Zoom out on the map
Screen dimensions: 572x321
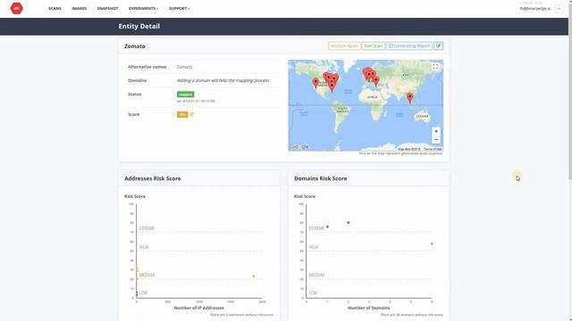coord(436,140)
